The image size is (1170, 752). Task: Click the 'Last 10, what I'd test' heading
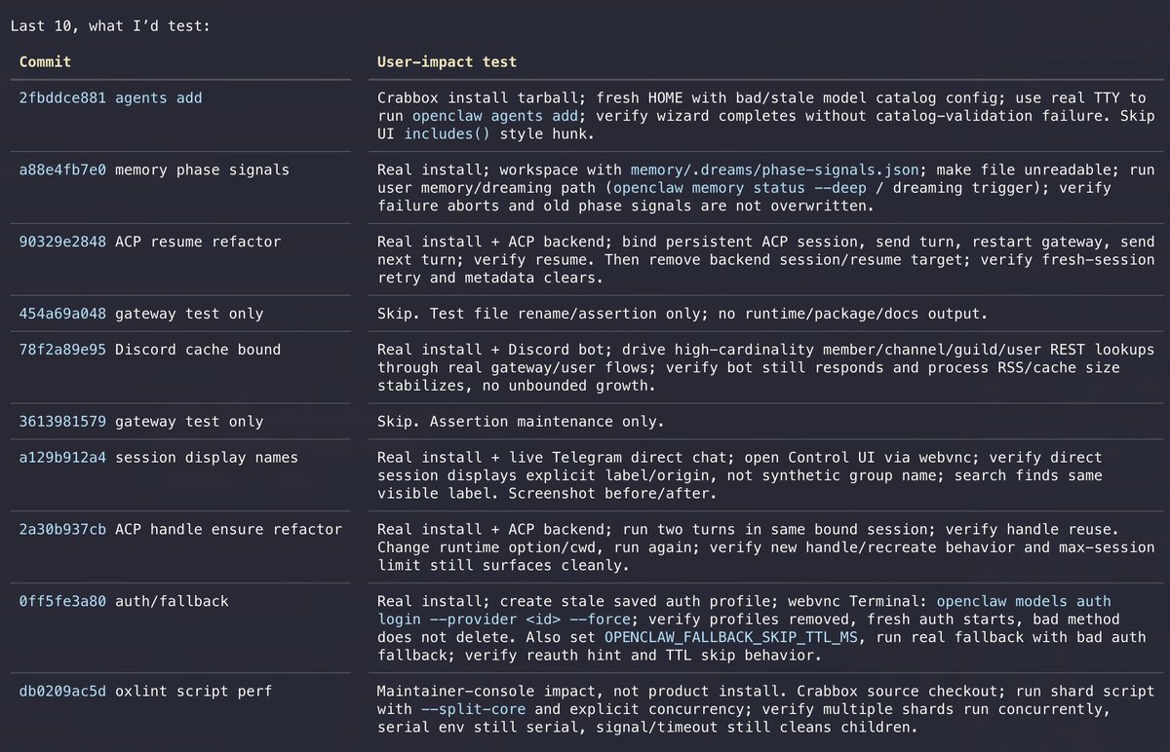[109, 25]
